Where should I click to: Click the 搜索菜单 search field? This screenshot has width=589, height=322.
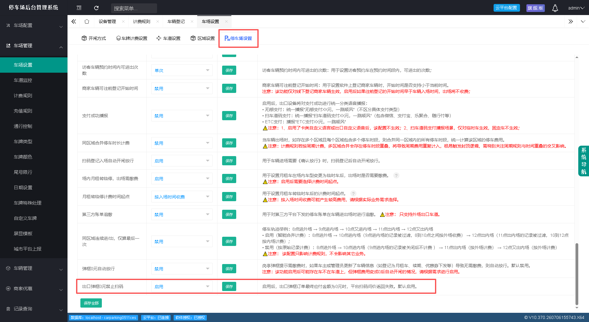[x=134, y=8]
